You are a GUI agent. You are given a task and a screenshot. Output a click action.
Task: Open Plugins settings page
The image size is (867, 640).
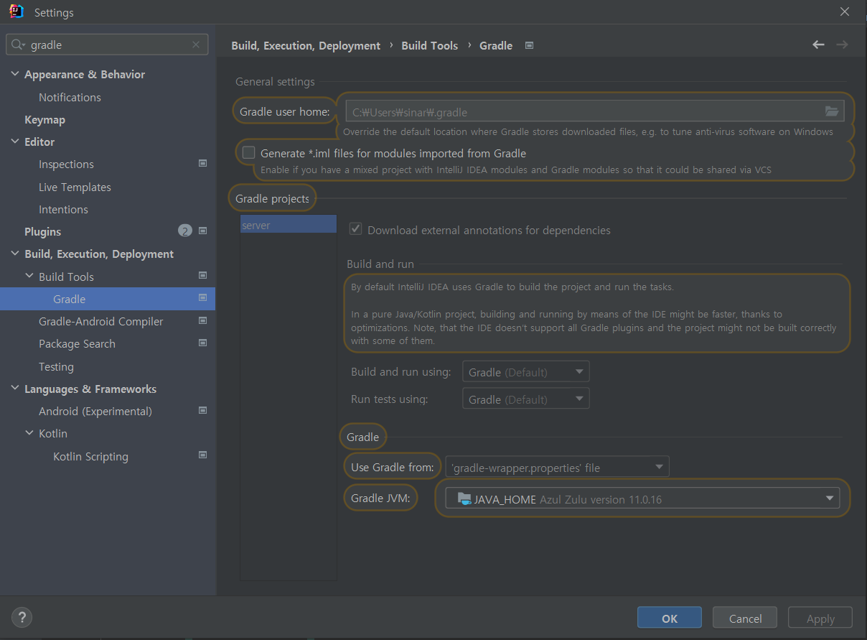point(42,231)
